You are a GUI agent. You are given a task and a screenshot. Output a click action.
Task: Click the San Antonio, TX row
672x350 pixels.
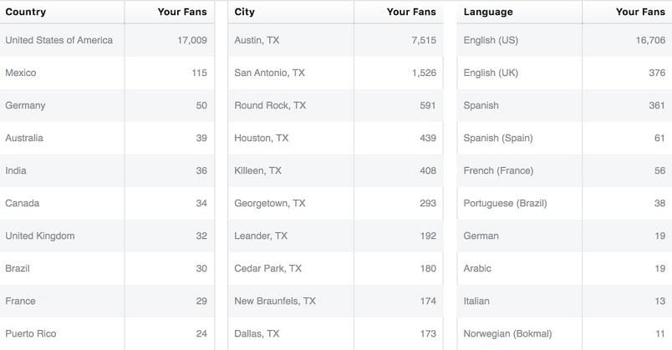[x=335, y=73]
